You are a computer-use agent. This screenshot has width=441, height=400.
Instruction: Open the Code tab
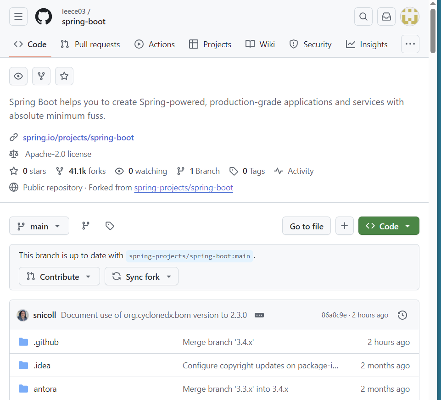(30, 44)
